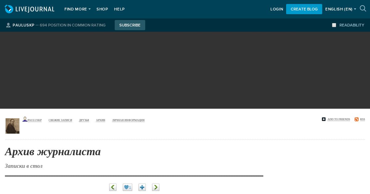Expand the Find More dropdown
This screenshot has width=370, height=194.
(x=77, y=9)
